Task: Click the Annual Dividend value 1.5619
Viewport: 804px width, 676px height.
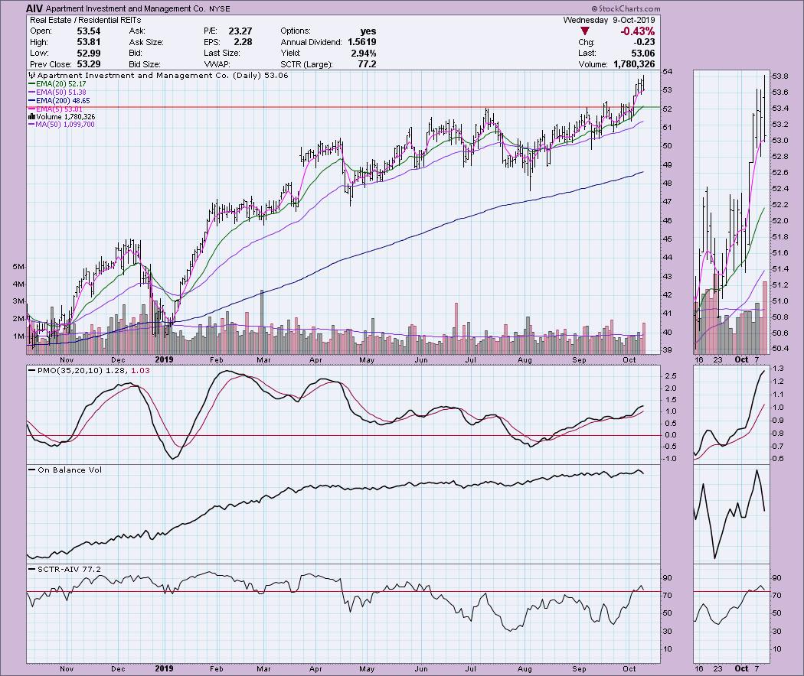Action: 362,43
